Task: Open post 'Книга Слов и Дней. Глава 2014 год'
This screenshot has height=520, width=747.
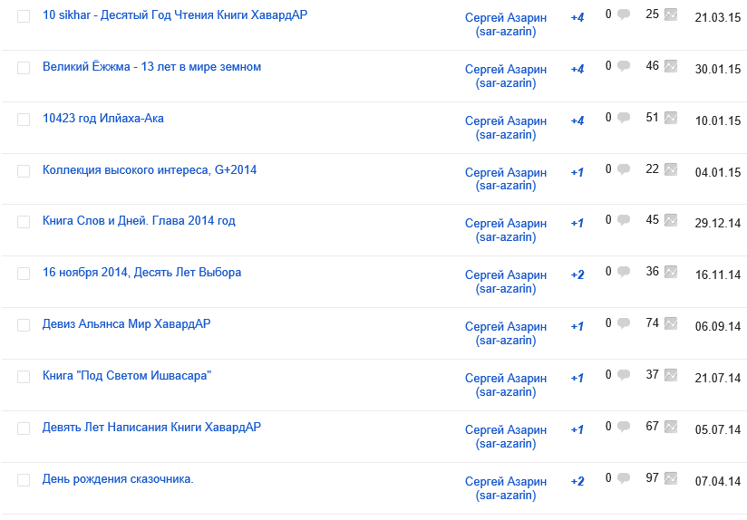Action: coord(139,221)
